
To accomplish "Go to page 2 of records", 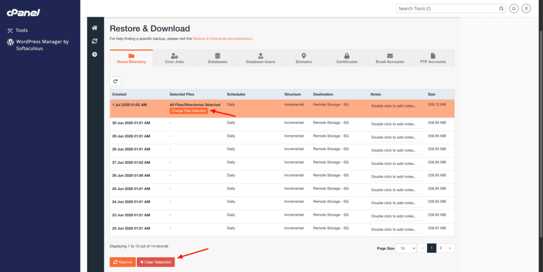I will coord(441,248).
